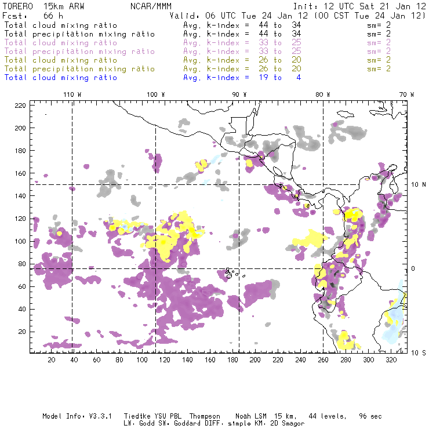Image resolution: width=429 pixels, height=429 pixels.
Task: Select 'Init: 12 UTC Sat 21 Jan 12'
Action: coord(359,6)
